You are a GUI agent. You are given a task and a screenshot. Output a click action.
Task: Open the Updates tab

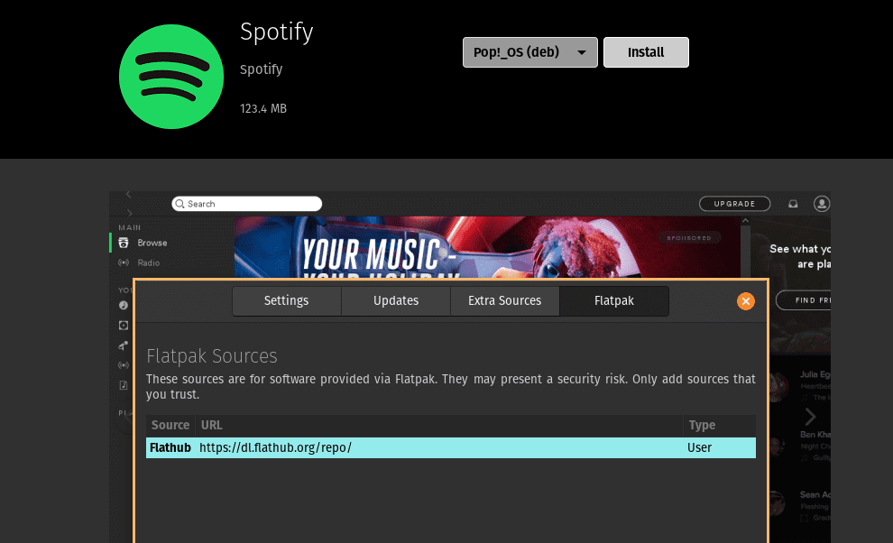coord(396,301)
